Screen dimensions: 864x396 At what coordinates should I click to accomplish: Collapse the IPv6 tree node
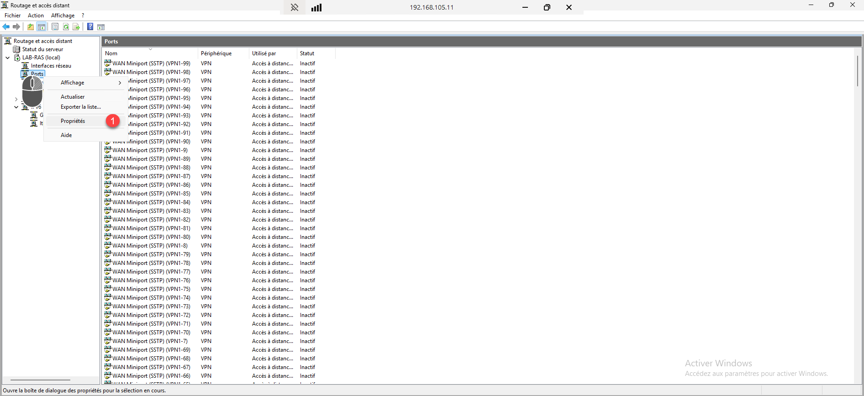click(x=16, y=107)
